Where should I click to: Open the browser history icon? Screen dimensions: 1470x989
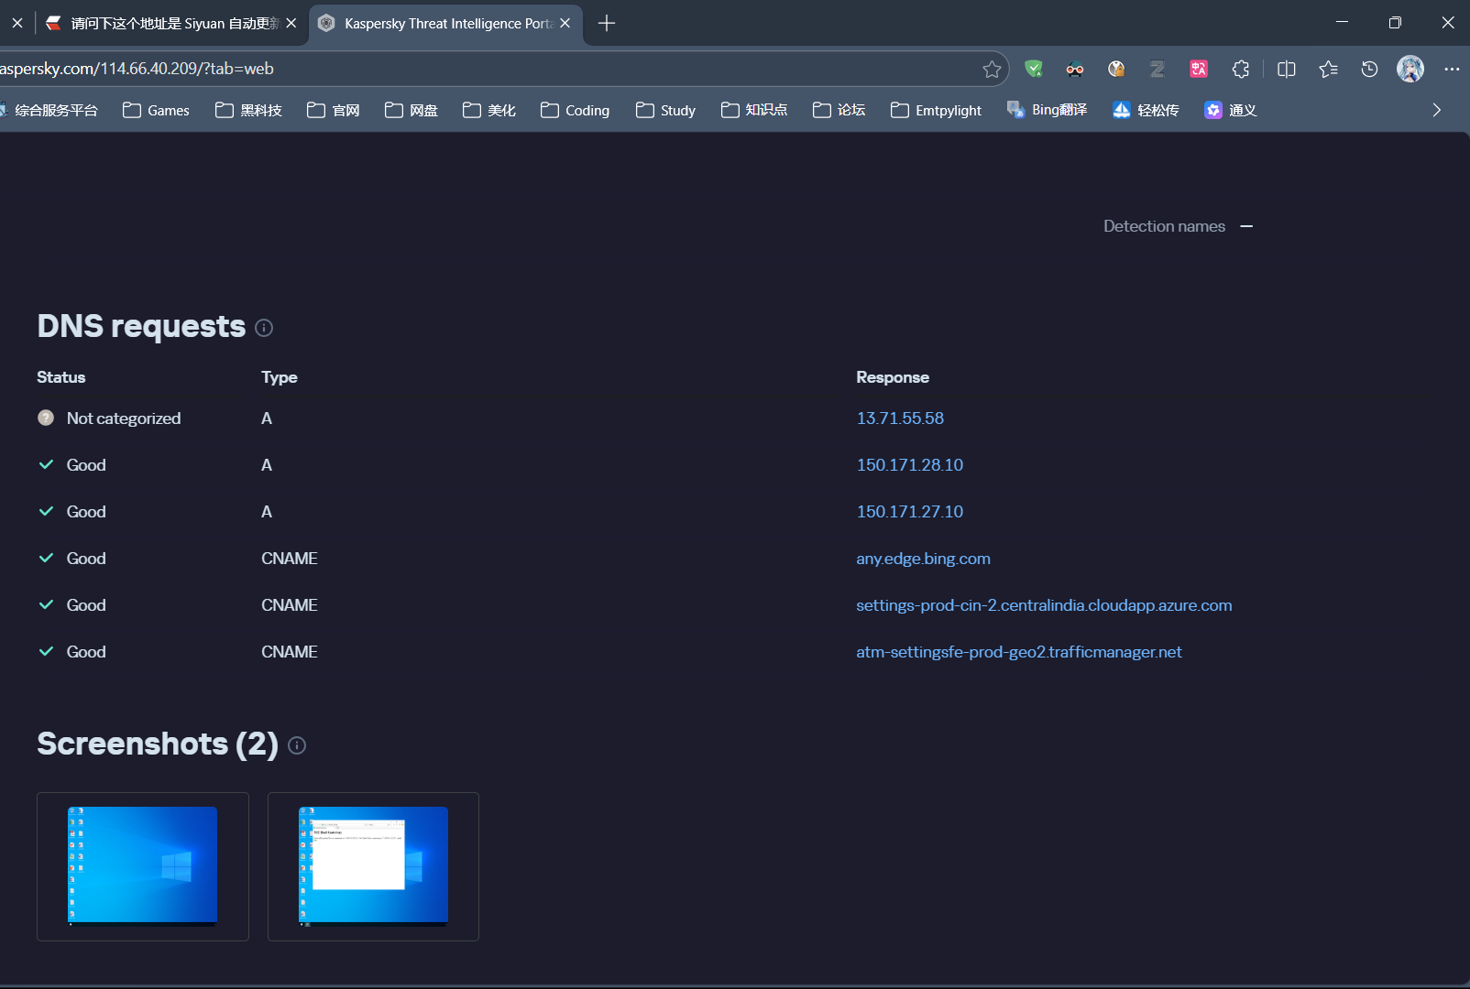tap(1369, 69)
